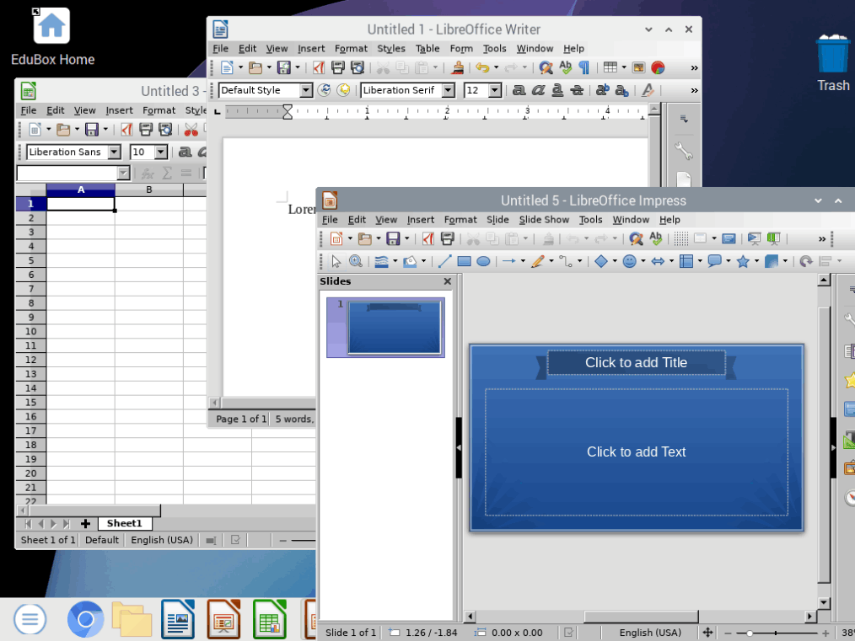Image resolution: width=855 pixels, height=641 pixels.
Task: Pick the Line tool in Impress
Action: tap(444, 262)
